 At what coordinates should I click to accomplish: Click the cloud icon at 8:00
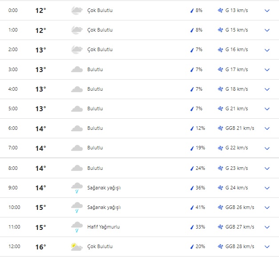[x=77, y=169]
